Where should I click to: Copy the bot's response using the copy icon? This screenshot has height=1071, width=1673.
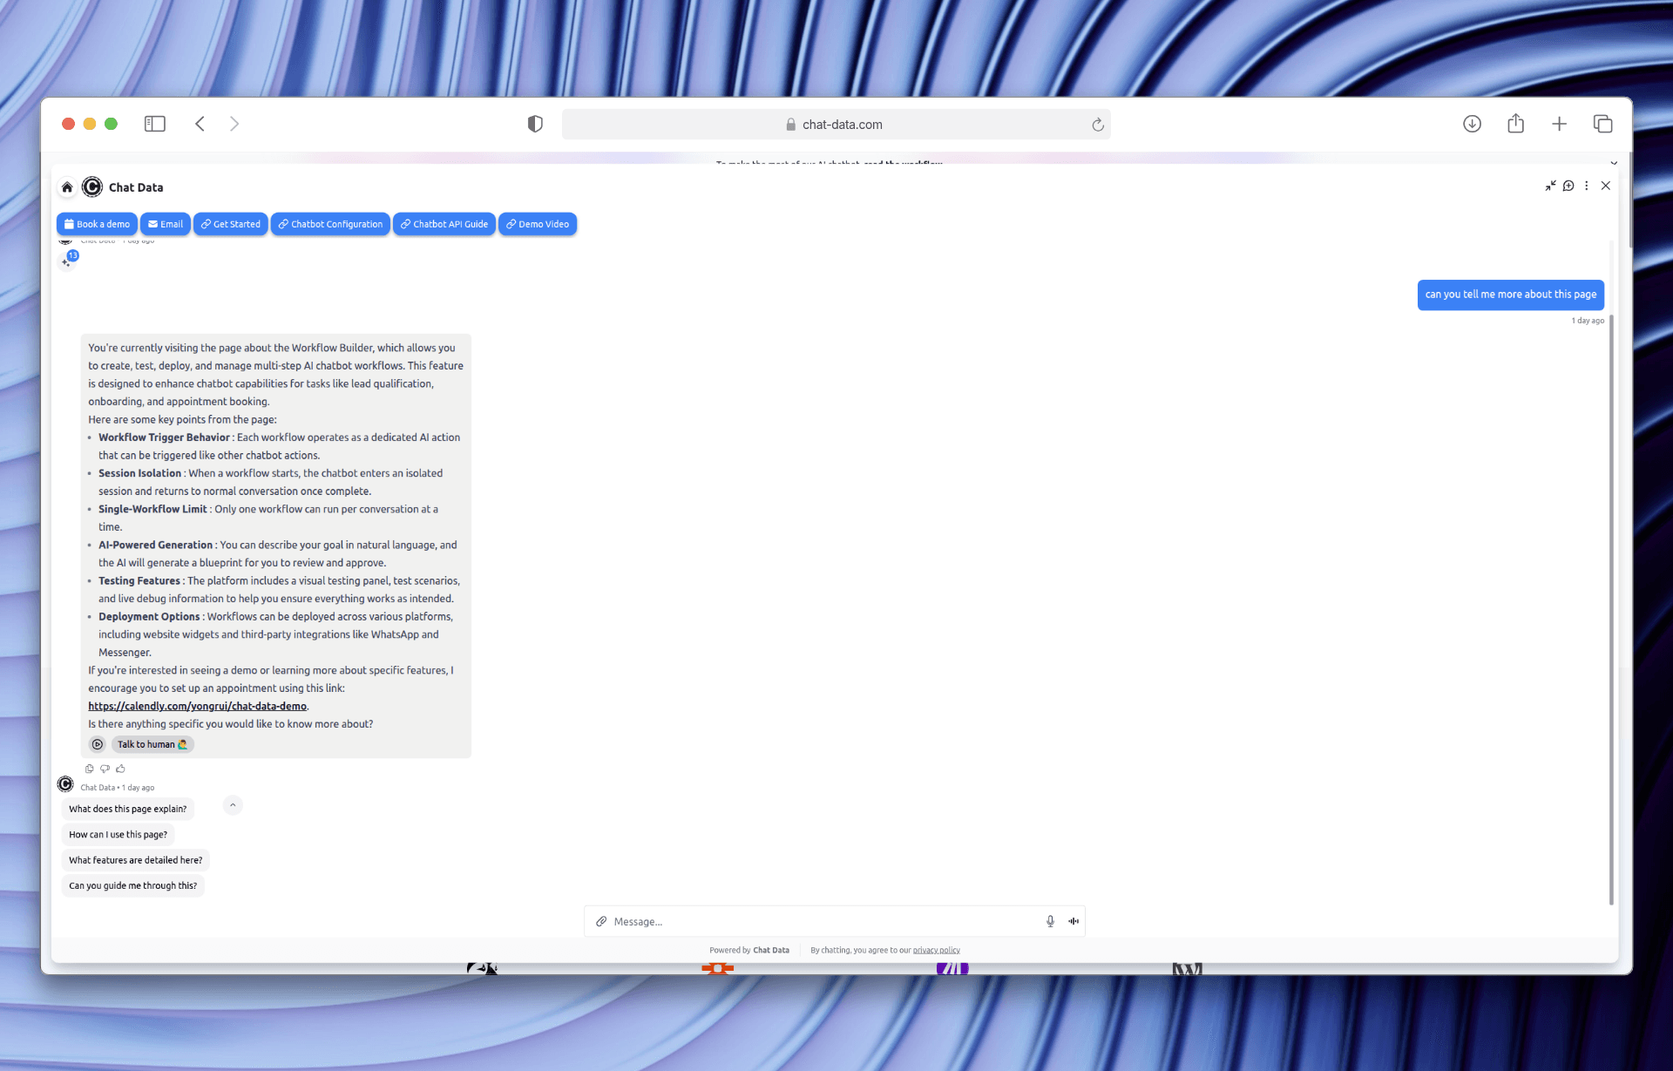[89, 769]
